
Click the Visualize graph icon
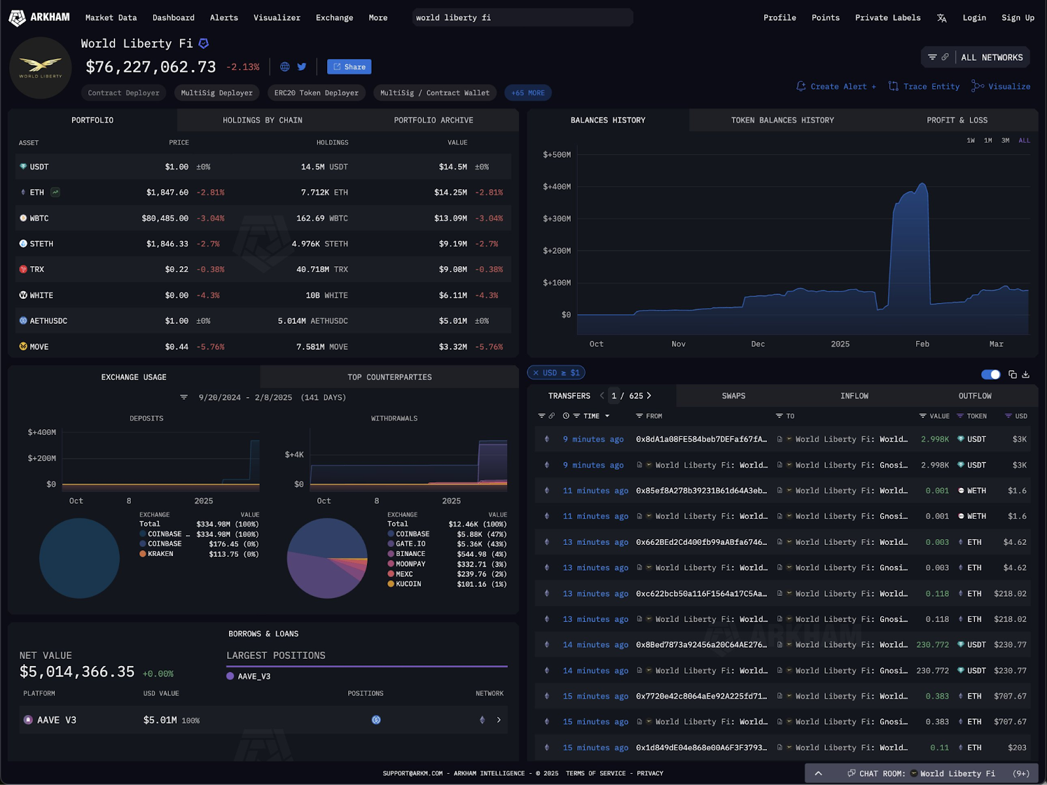pyautogui.click(x=978, y=86)
